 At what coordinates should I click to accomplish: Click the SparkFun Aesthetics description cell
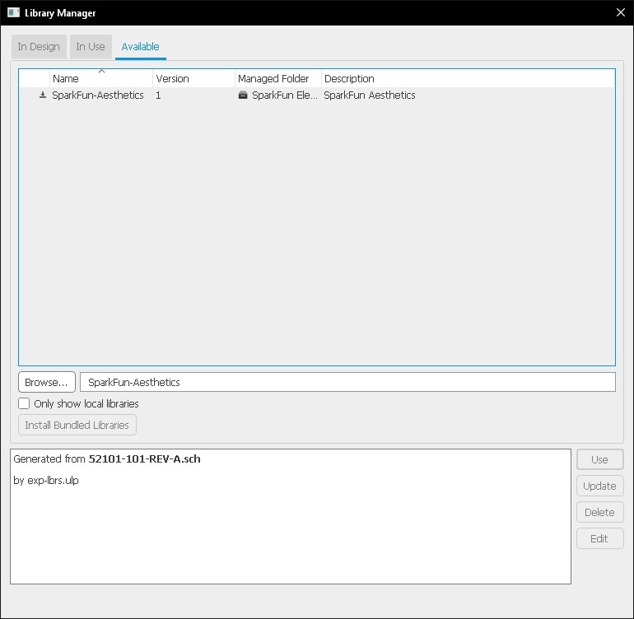(x=369, y=95)
